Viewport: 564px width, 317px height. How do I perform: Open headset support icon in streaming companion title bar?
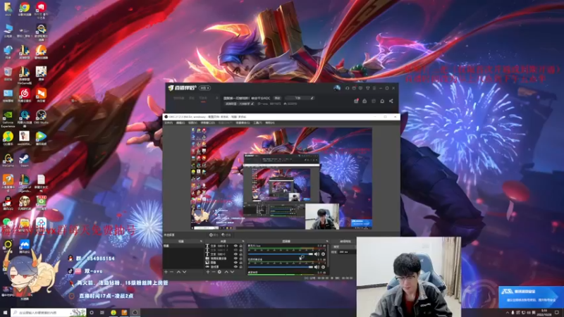point(347,89)
